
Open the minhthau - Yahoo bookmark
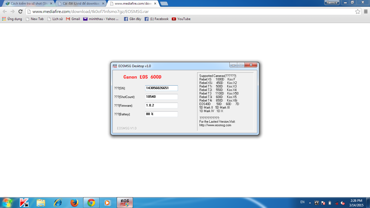(101, 19)
